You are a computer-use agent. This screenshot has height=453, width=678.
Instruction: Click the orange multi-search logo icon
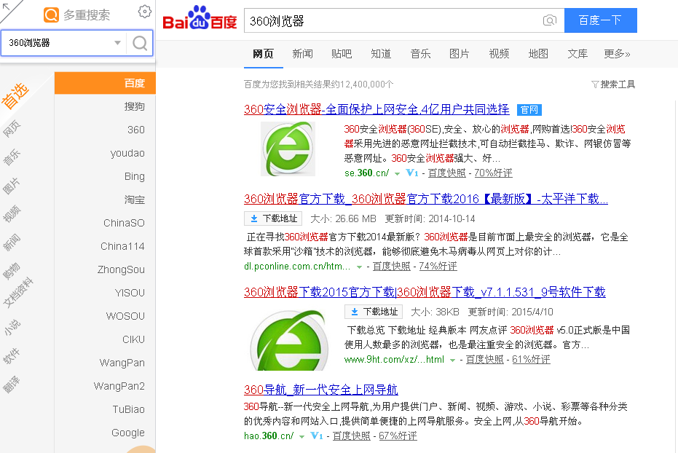click(51, 15)
